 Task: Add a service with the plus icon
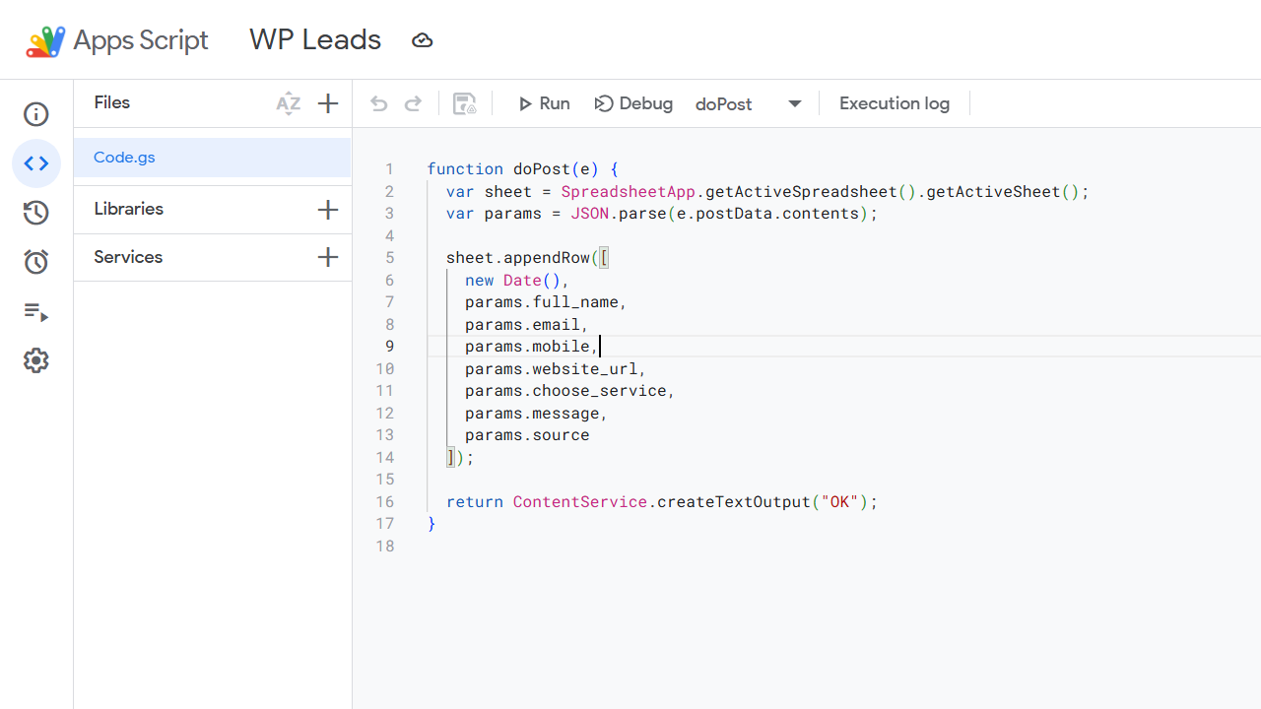pos(328,257)
